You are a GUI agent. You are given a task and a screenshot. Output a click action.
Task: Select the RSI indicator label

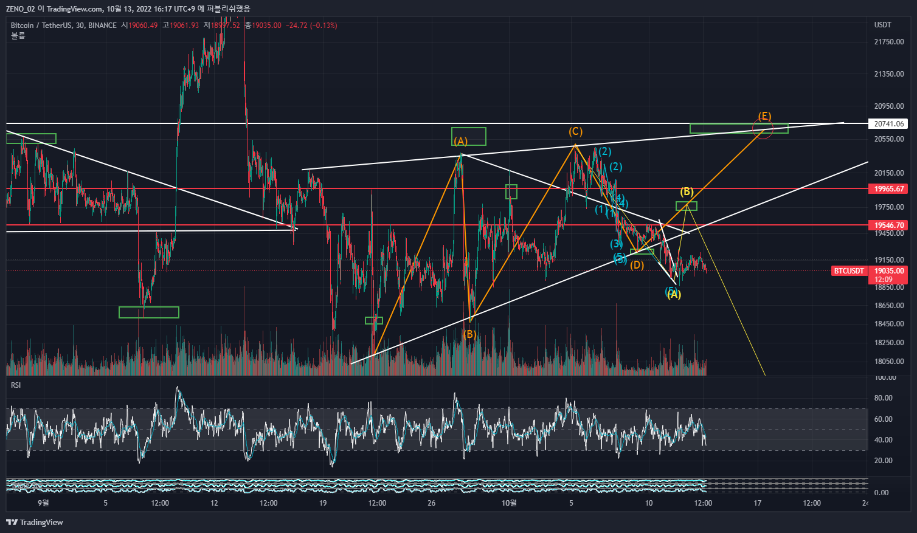(16, 385)
